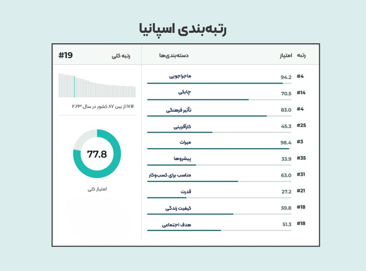The width and height of the screenshot is (366, 271).
Task: Click the #3 rank next to میراث
Action: tap(300, 142)
